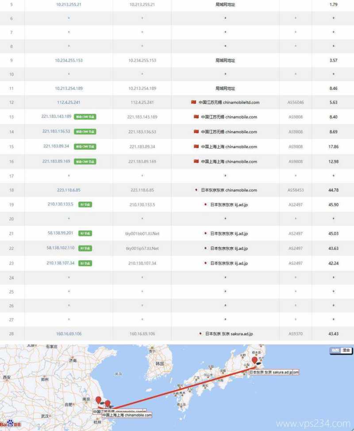Click the 10.234.255.153 link in hop 9
Image resolution: width=354 pixels, height=431 pixels.
click(x=69, y=60)
